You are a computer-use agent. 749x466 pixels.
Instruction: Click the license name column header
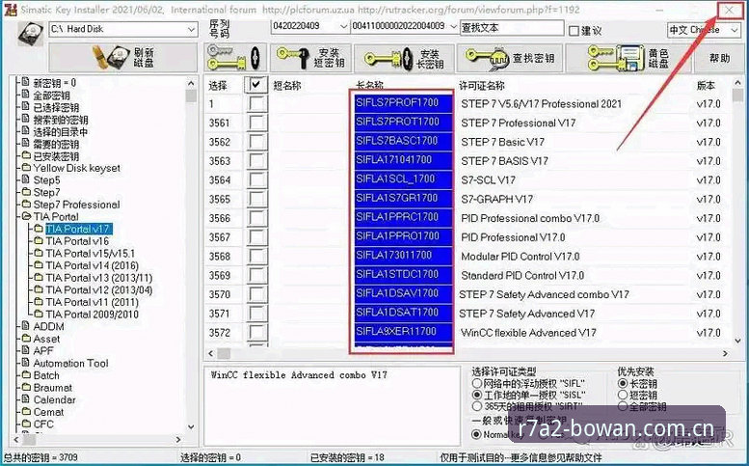pos(482,86)
